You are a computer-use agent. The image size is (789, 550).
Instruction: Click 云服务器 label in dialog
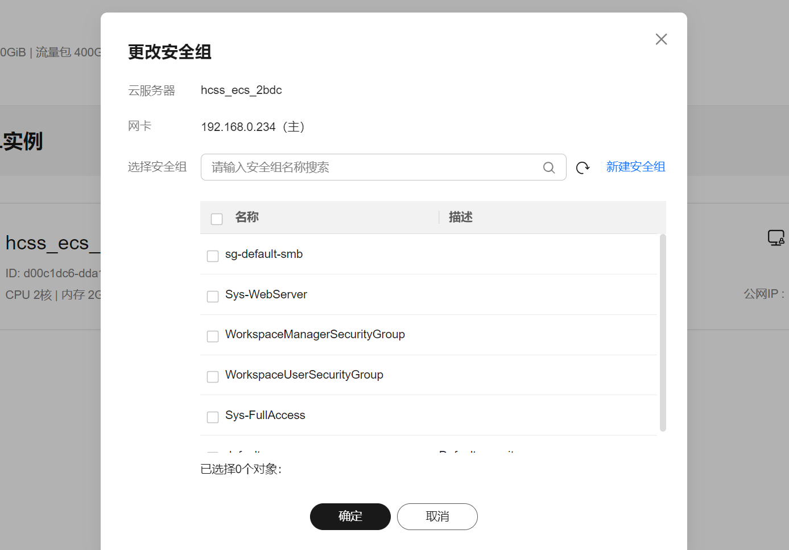tap(151, 91)
